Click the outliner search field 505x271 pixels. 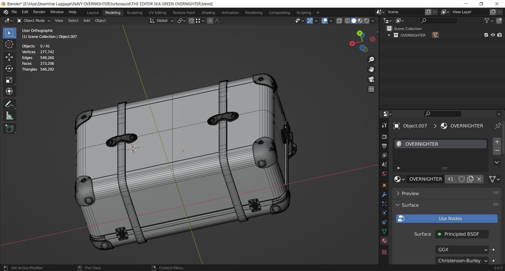(438, 21)
